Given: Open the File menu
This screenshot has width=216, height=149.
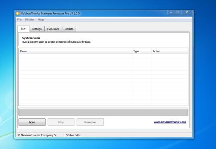Looking at the screenshot, I should (19, 20).
